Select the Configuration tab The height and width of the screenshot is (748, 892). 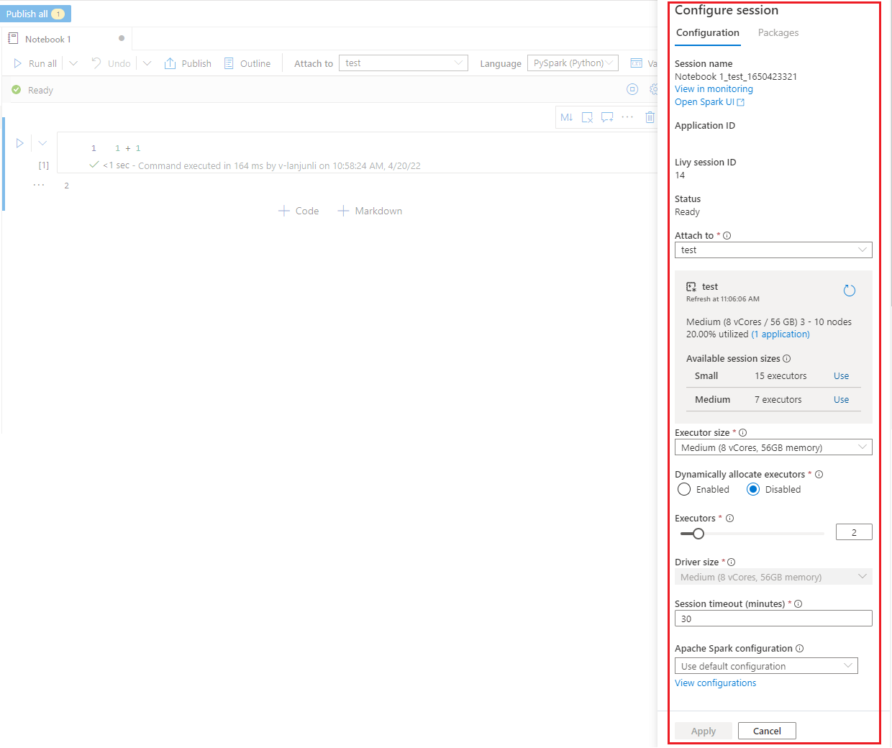pos(707,32)
